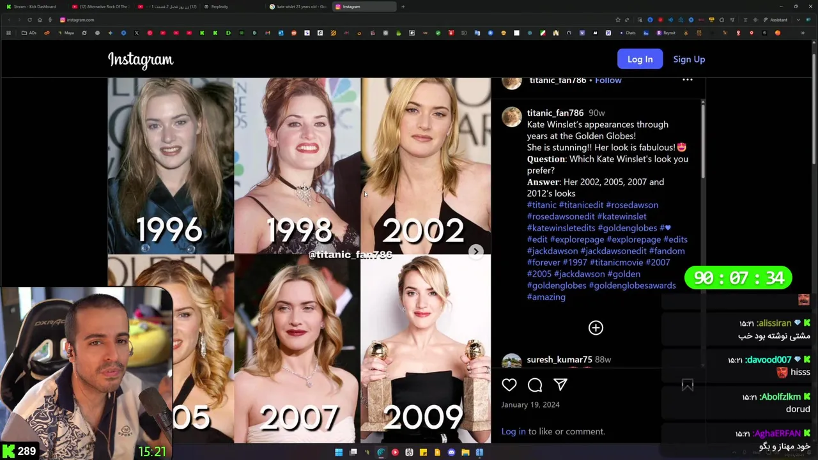Click 'Log in' to like or comment
Viewport: 818px width, 460px height.
(x=513, y=431)
